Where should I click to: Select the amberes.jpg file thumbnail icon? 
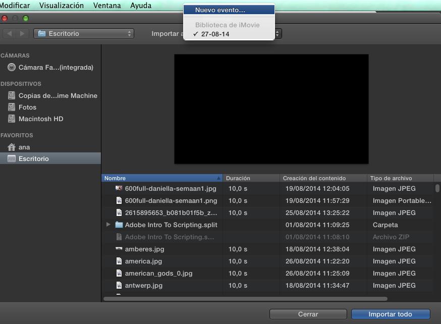[x=119, y=249]
